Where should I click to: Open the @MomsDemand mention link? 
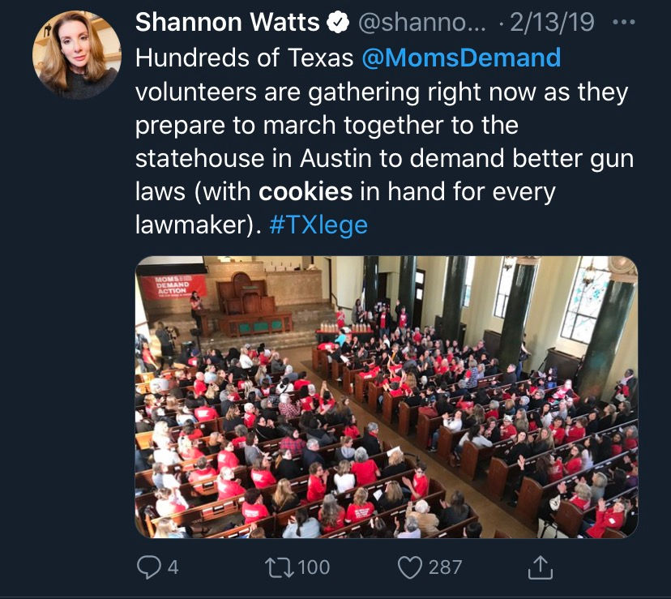click(x=461, y=58)
